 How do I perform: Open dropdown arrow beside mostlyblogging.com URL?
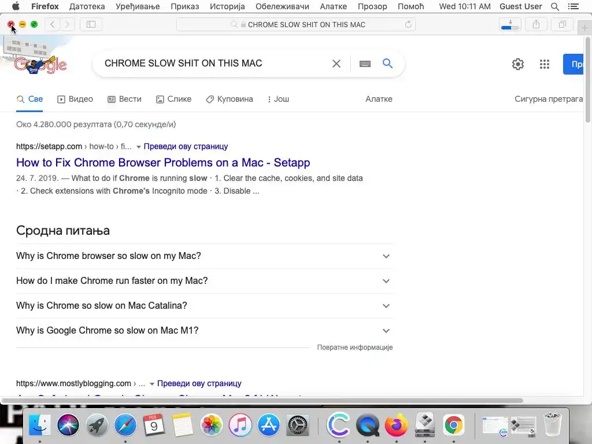[x=152, y=384]
